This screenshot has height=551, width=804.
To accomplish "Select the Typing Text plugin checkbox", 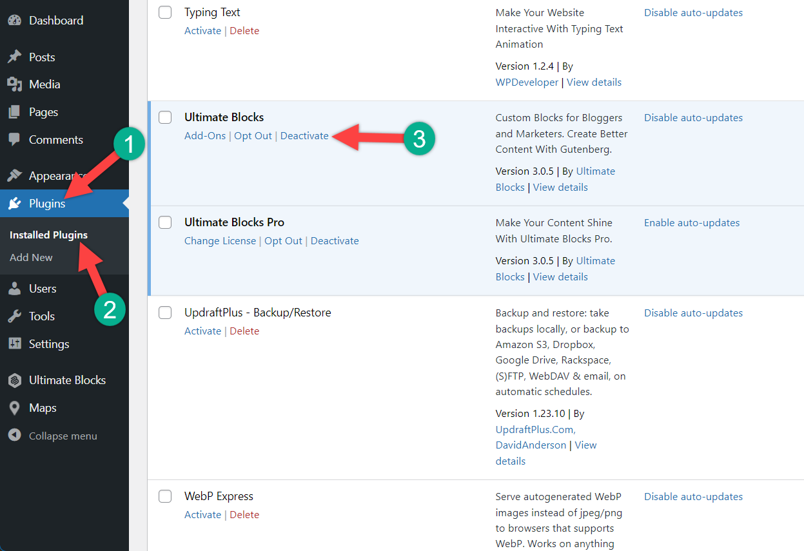I will pos(165,12).
